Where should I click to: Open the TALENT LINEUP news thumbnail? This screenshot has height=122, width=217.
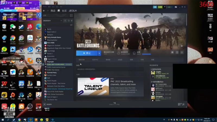coord(93,86)
